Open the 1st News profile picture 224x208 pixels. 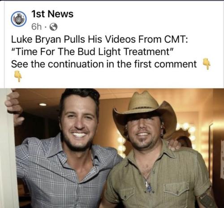coord(19,19)
